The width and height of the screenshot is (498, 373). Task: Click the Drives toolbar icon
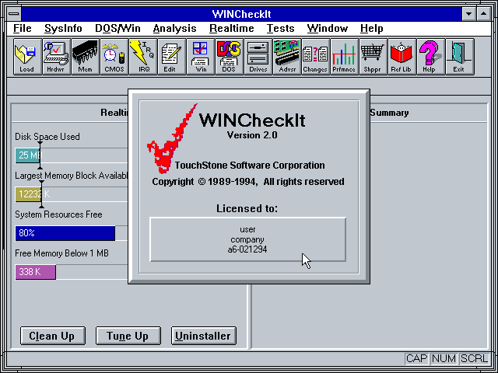click(258, 57)
